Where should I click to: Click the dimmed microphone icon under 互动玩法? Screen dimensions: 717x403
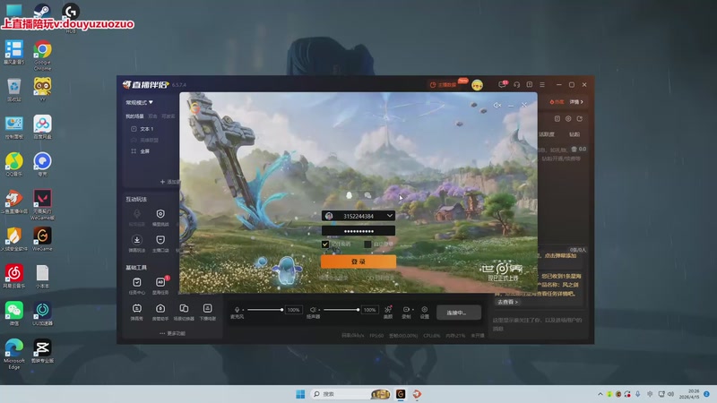coord(137,214)
